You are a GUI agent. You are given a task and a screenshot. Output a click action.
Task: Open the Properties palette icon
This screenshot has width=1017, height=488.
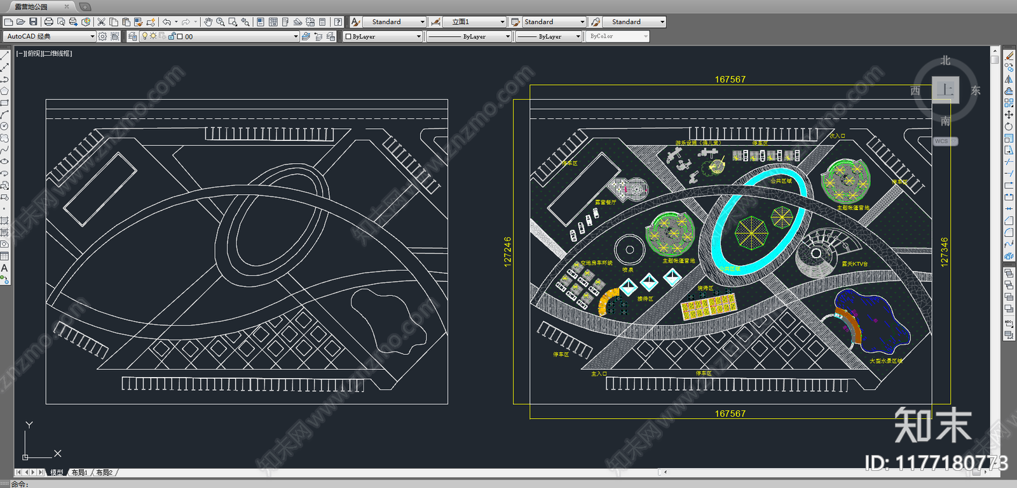coord(261,22)
